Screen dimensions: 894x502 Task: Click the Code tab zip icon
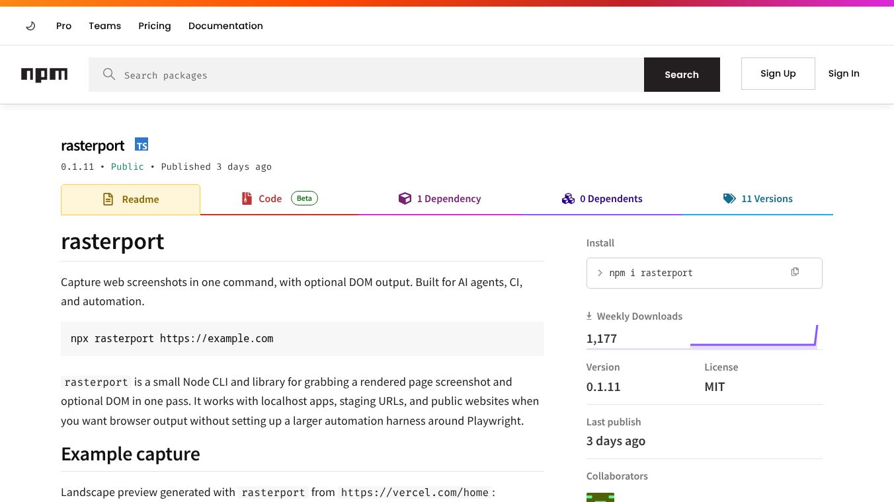[247, 198]
